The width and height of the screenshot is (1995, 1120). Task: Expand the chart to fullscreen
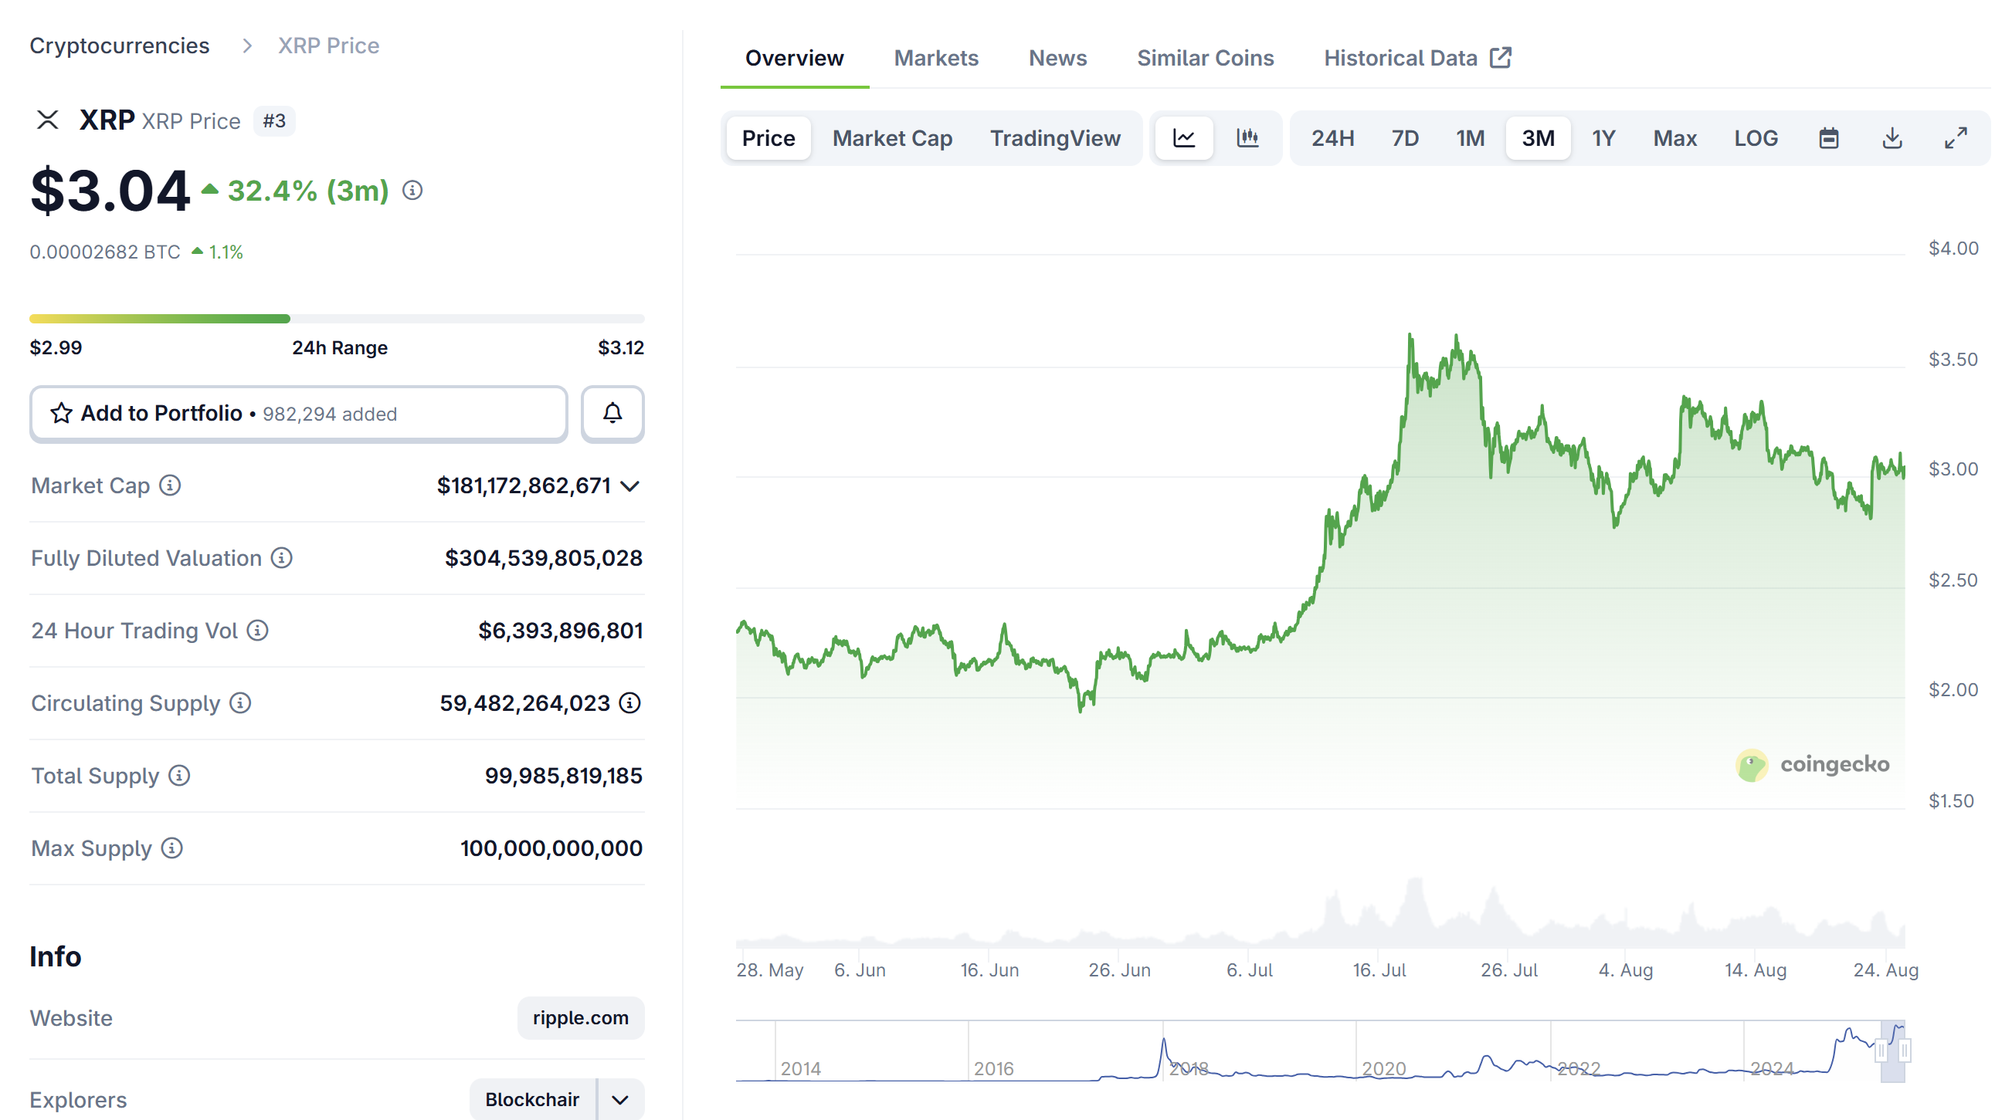[x=1956, y=137]
